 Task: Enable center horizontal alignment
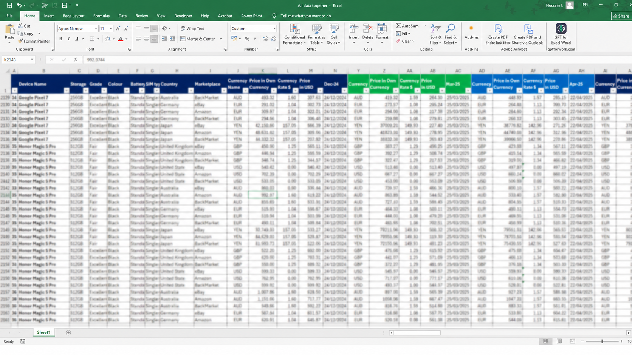pos(146,39)
